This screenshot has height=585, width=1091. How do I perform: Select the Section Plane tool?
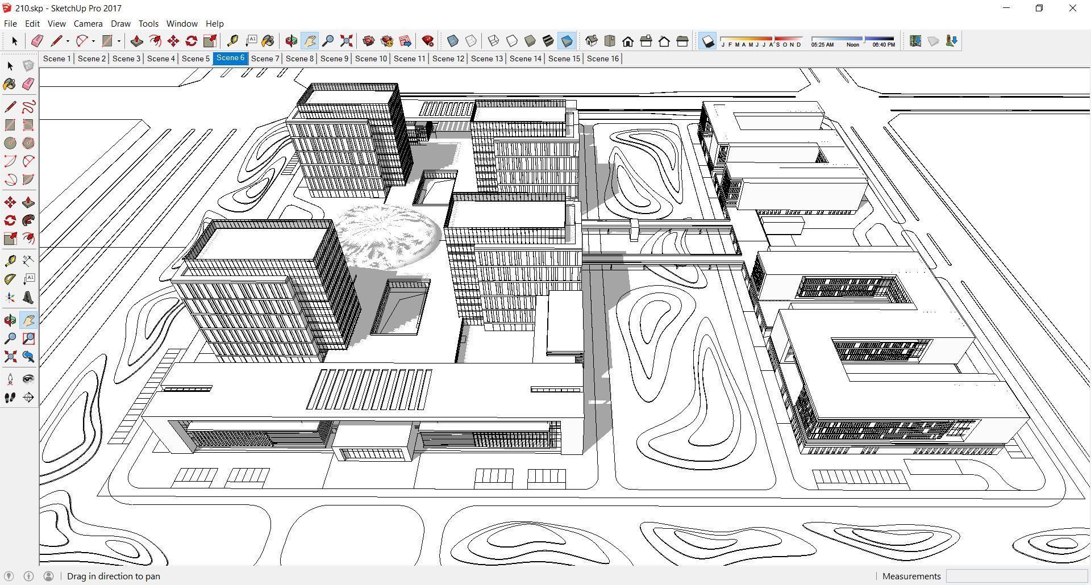28,398
